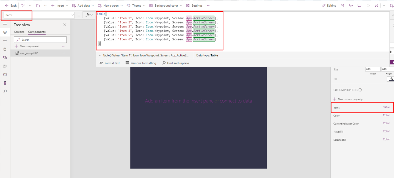Run the app with the Preview play icon
Image resolution: width=394 pixels, height=178 pixels.
coord(368,5)
